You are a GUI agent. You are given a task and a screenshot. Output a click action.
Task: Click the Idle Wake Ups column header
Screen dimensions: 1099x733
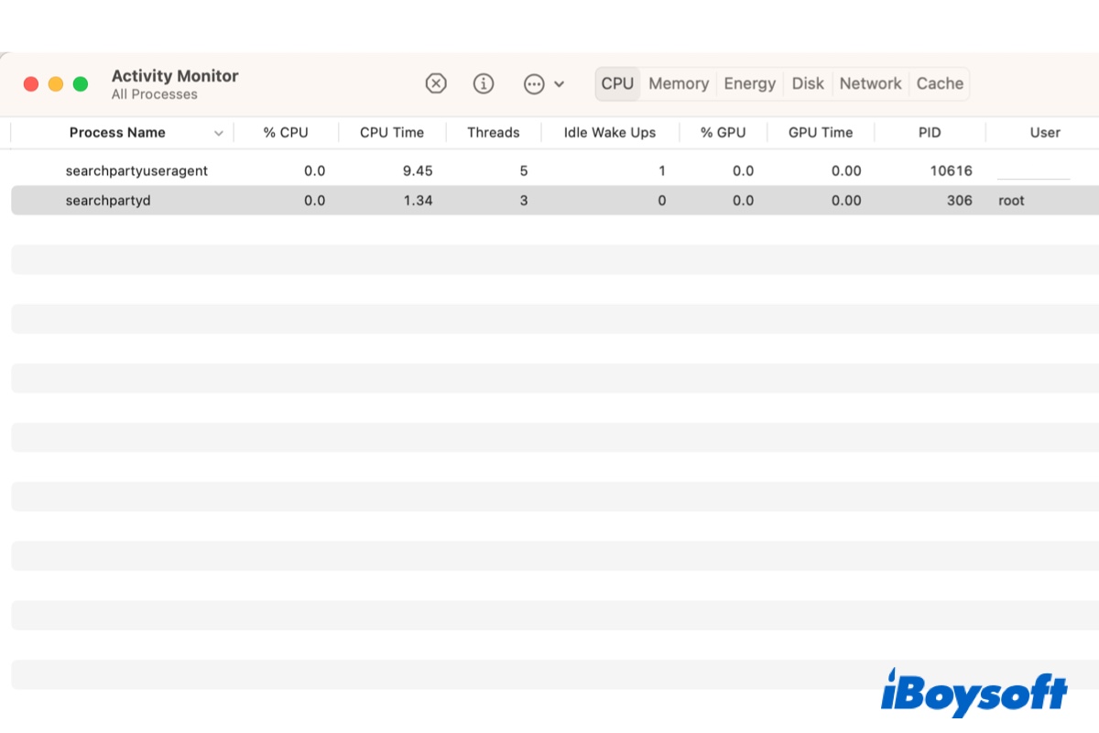pos(610,133)
